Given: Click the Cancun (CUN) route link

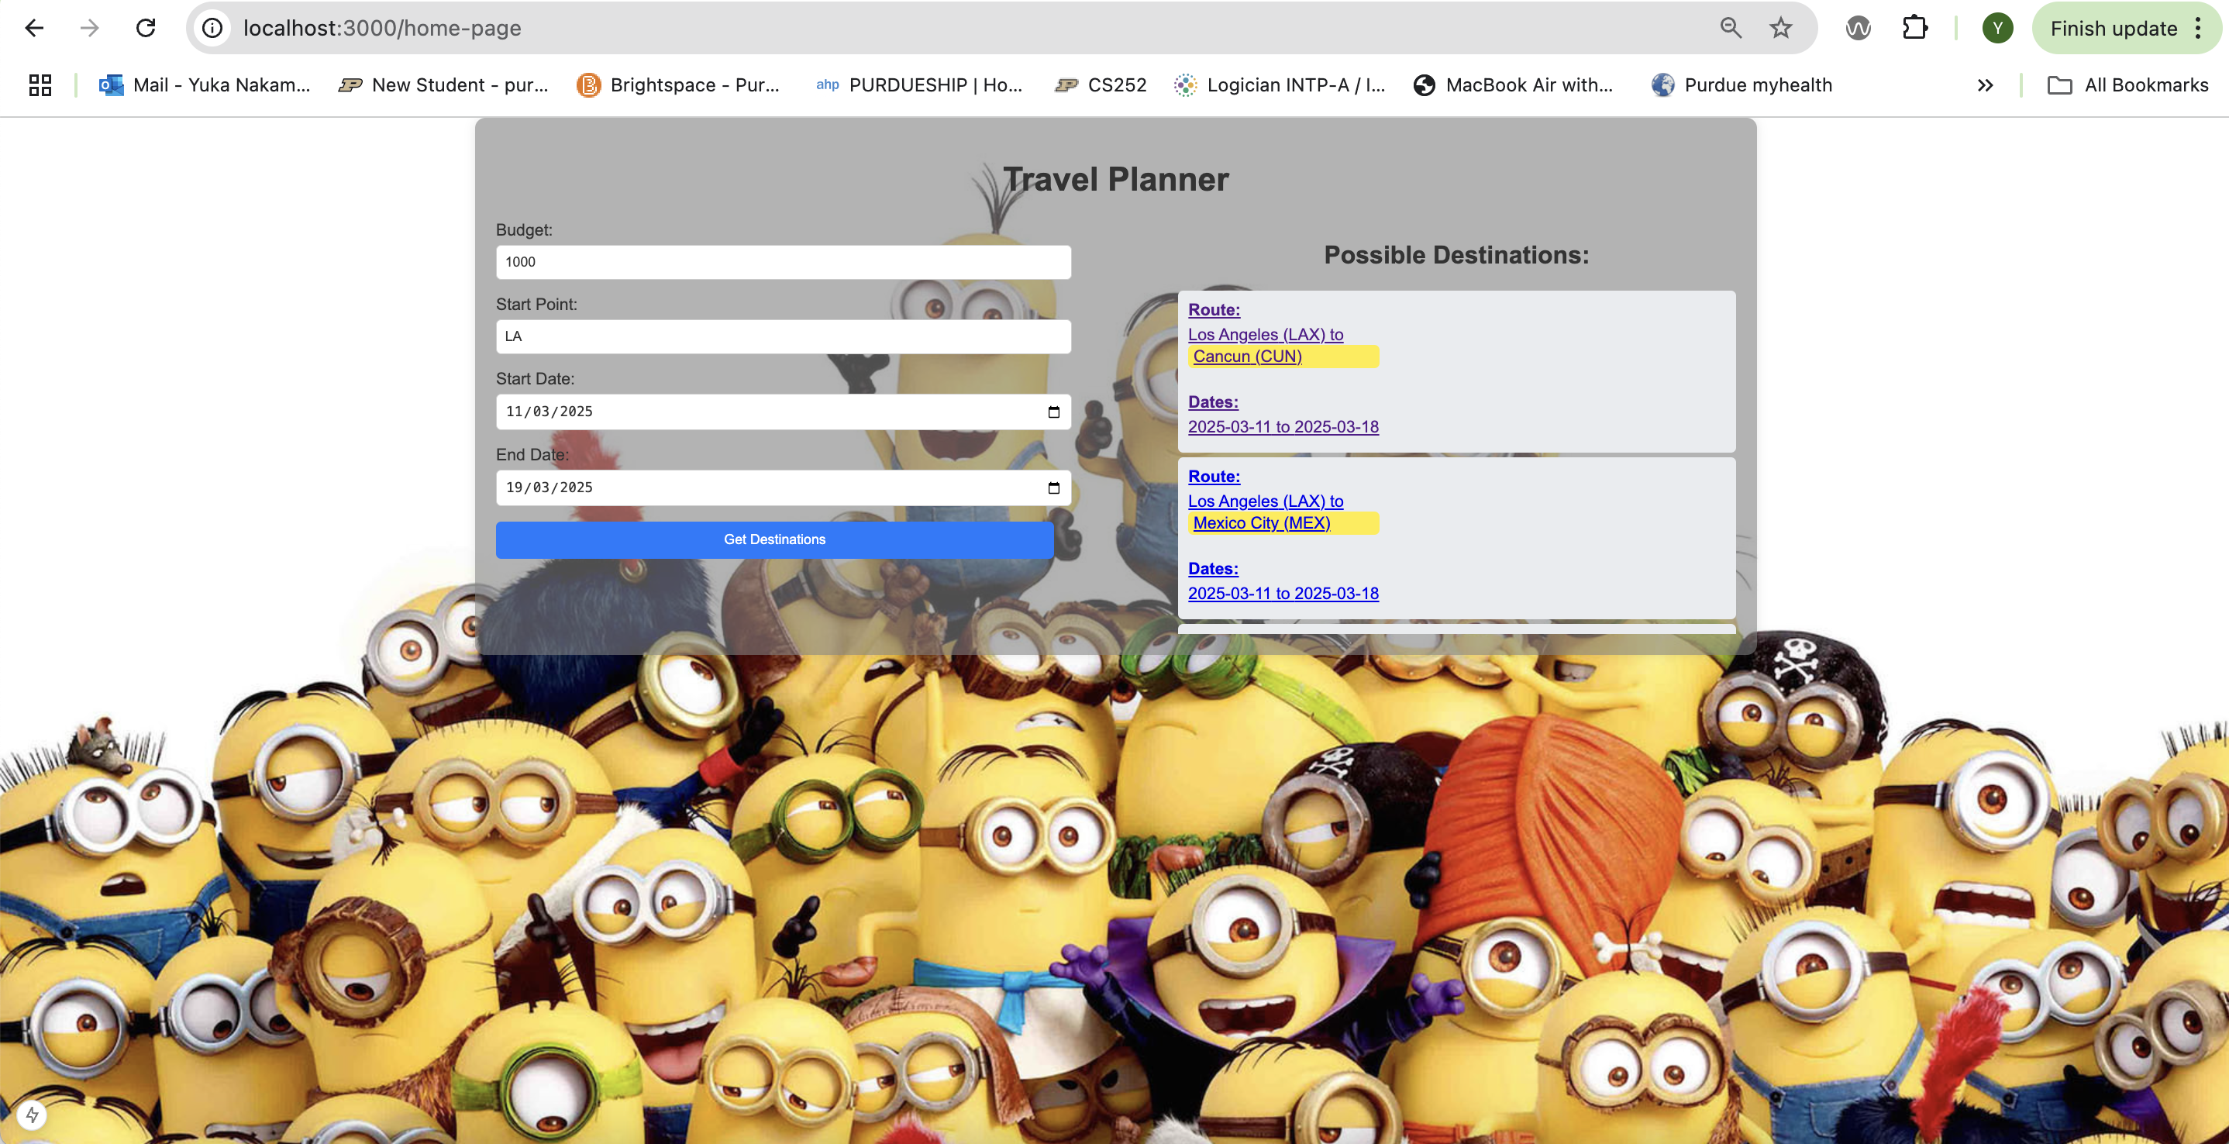Looking at the screenshot, I should [1247, 357].
